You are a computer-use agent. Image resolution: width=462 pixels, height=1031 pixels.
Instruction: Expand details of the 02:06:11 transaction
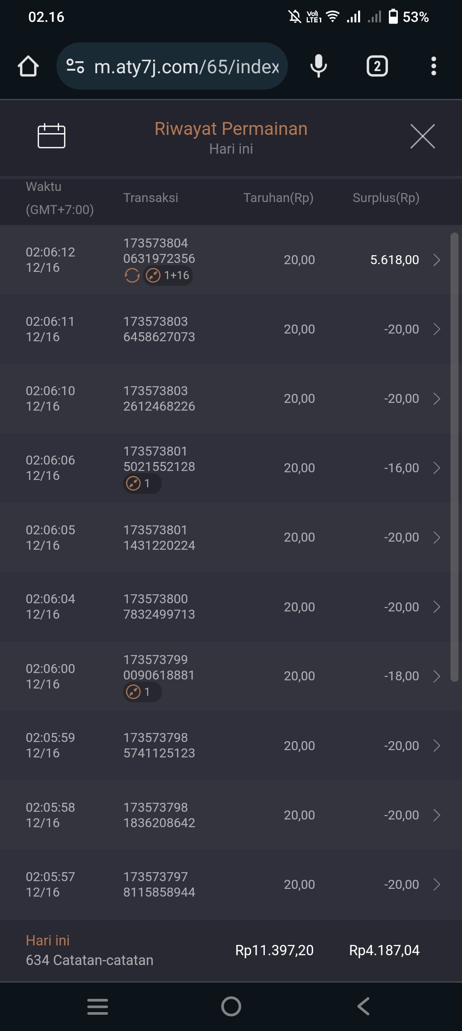(436, 329)
